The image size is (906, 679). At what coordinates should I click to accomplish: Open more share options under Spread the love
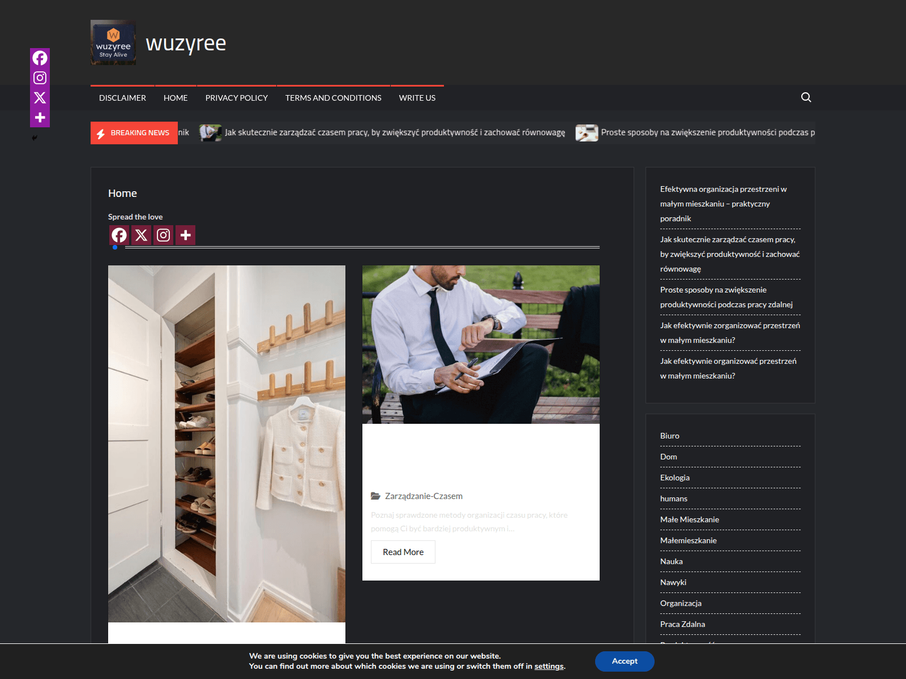point(185,235)
